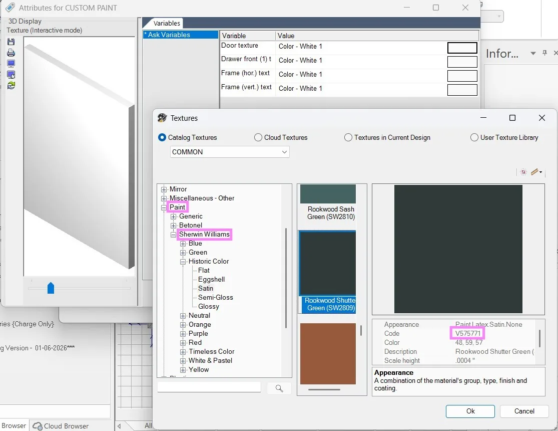
Task: Expand the Green color node
Action: 183,253
